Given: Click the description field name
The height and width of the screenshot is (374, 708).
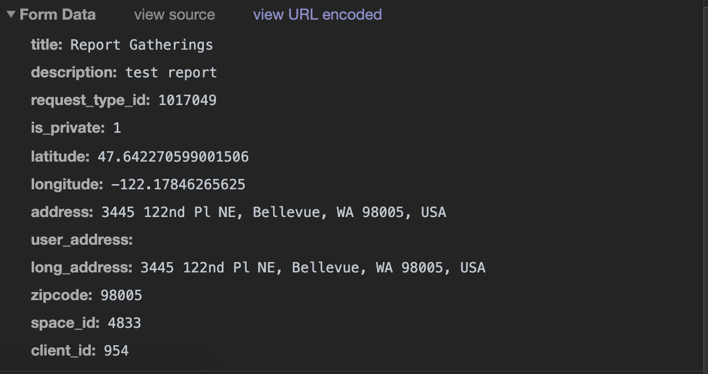Looking at the screenshot, I should 74,73.
